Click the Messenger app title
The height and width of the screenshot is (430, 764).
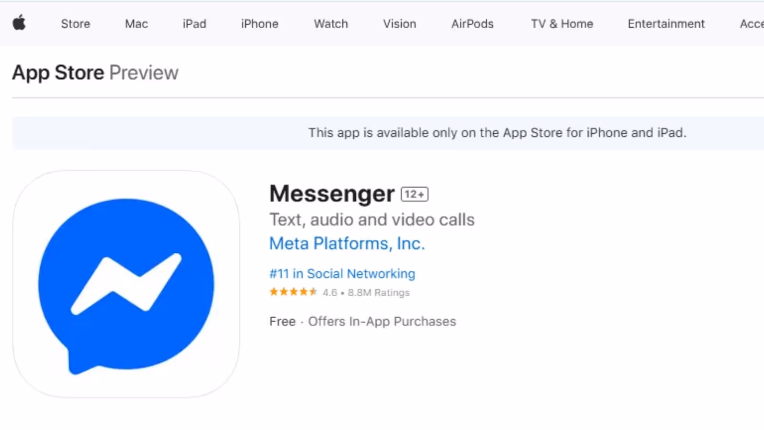point(332,194)
